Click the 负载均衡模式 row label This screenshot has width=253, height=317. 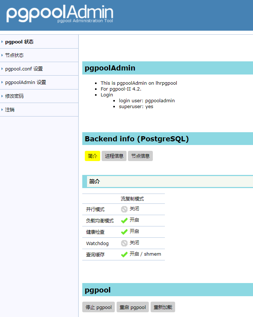pyautogui.click(x=100, y=221)
